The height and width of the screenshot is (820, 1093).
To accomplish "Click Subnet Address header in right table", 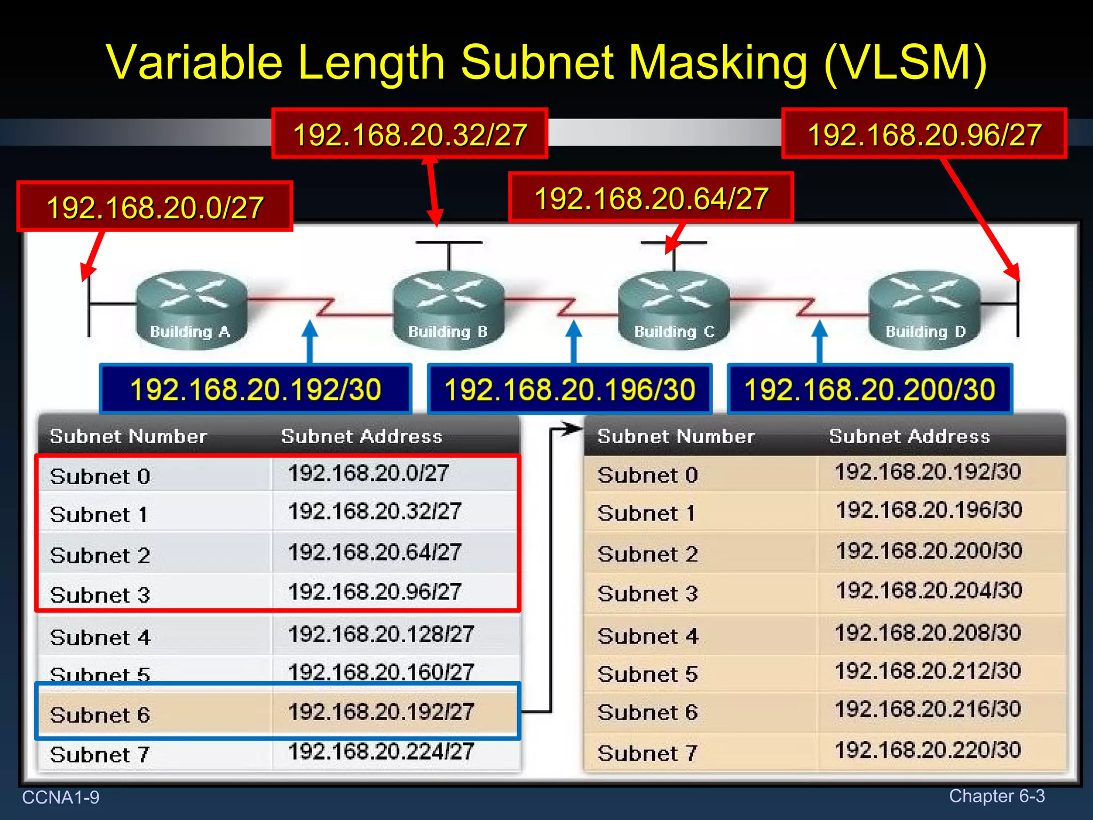I will [x=909, y=436].
